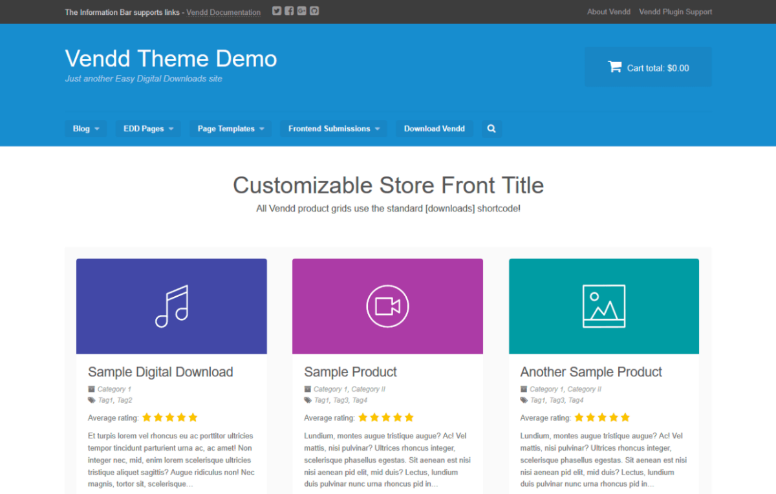
Task: Open the Twitter social icon
Action: click(277, 11)
